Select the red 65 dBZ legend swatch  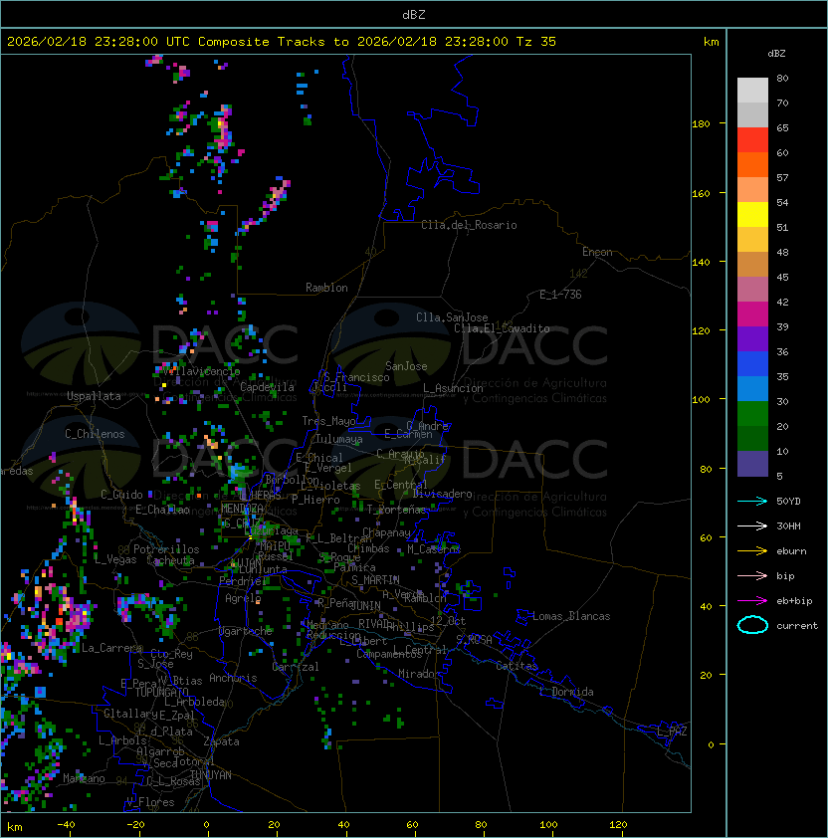(x=752, y=140)
